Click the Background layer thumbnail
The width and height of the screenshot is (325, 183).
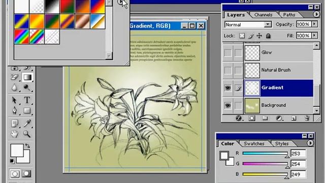[252, 106]
